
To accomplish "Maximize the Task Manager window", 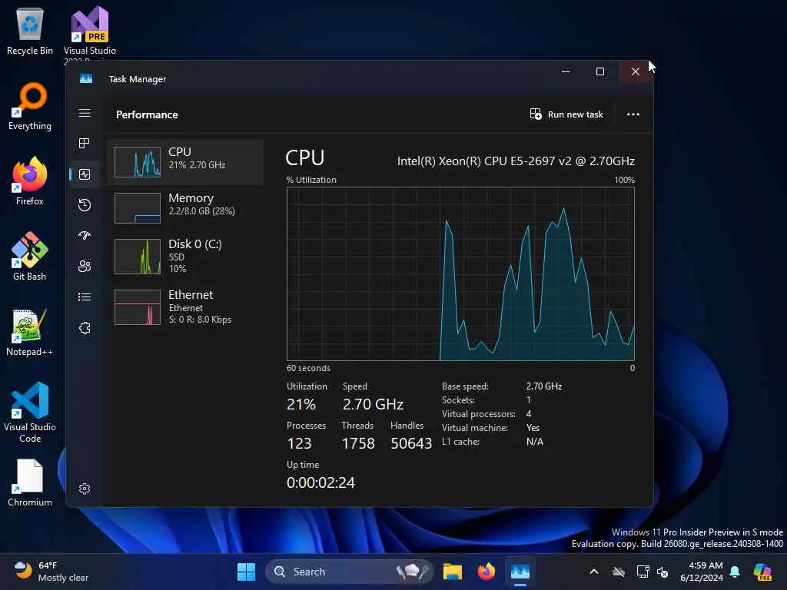I will (600, 71).
